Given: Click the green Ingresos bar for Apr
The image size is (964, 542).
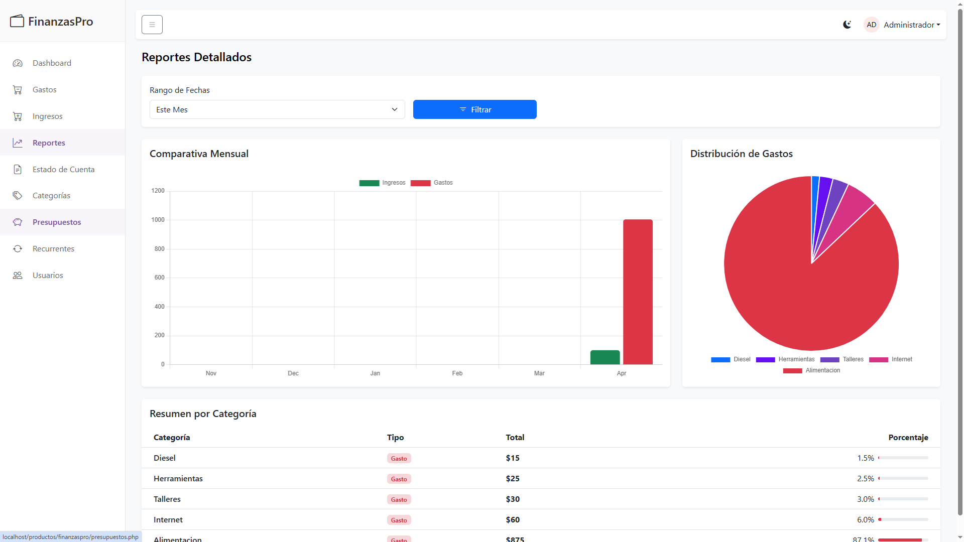Looking at the screenshot, I should coord(605,357).
